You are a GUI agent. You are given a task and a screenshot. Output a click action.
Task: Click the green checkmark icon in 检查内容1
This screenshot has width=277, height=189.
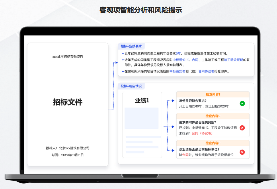coord(242,104)
